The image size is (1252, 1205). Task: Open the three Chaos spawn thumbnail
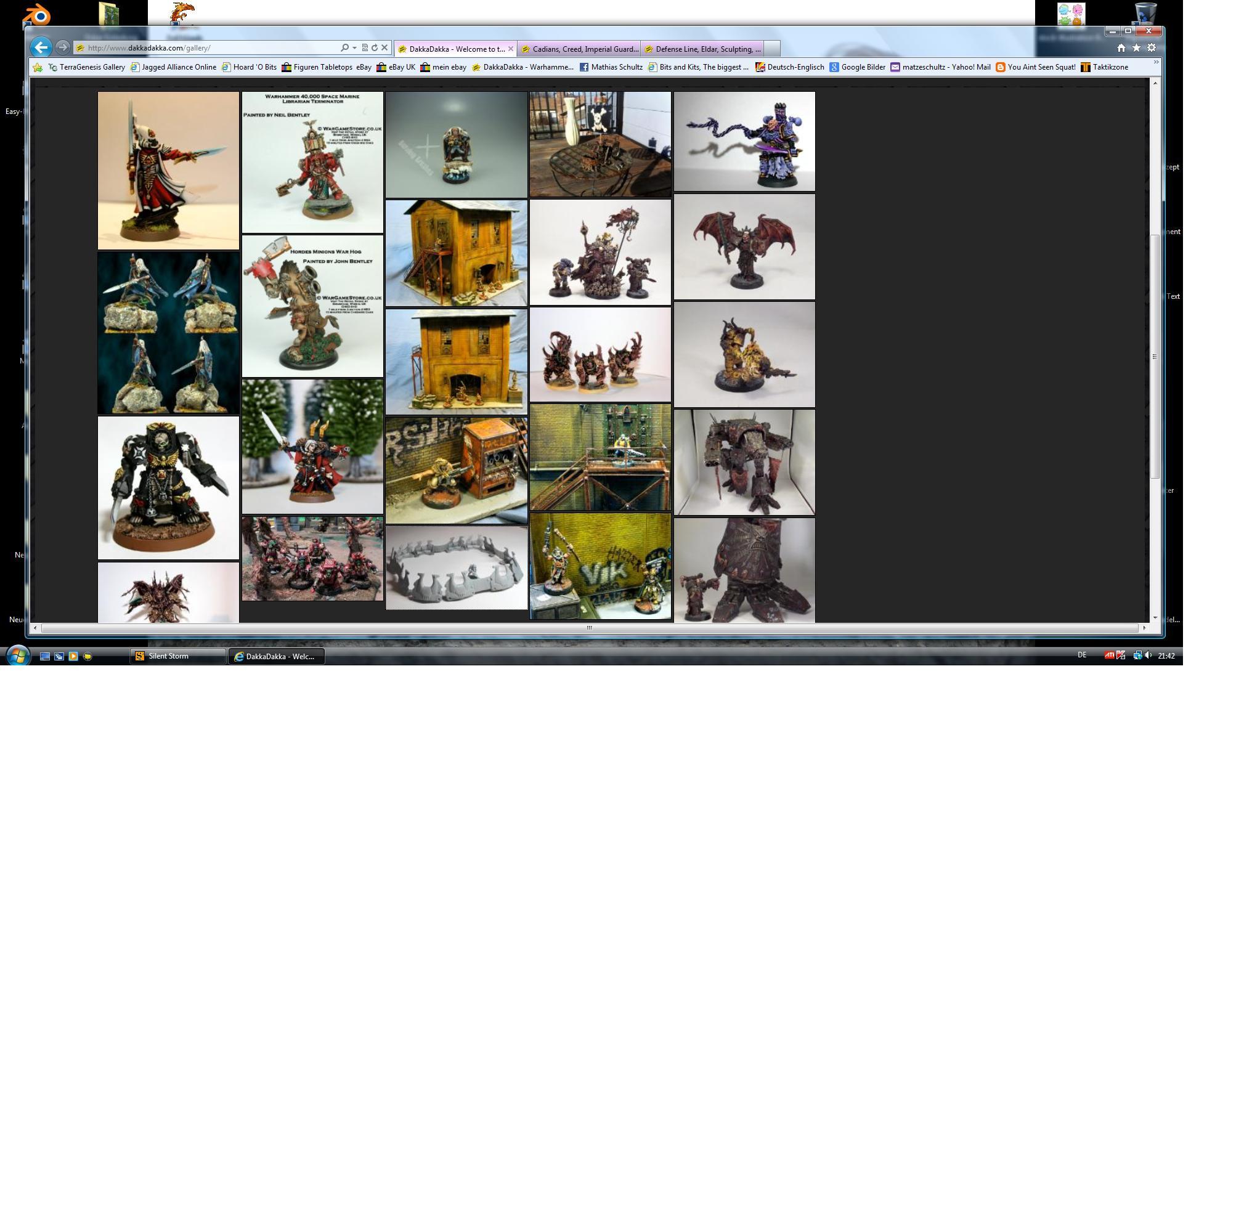pyautogui.click(x=601, y=354)
